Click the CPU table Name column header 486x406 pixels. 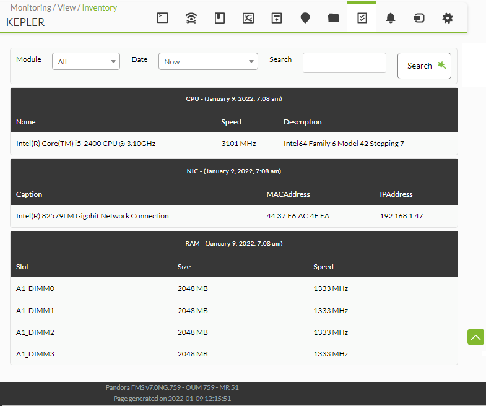26,122
